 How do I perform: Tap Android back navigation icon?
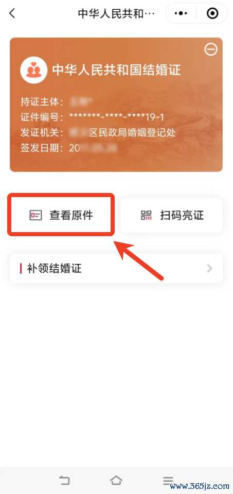(x=64, y=481)
